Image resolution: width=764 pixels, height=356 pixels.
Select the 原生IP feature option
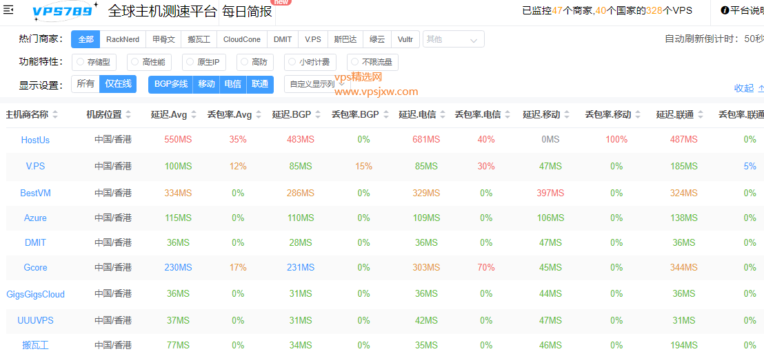tap(205, 62)
